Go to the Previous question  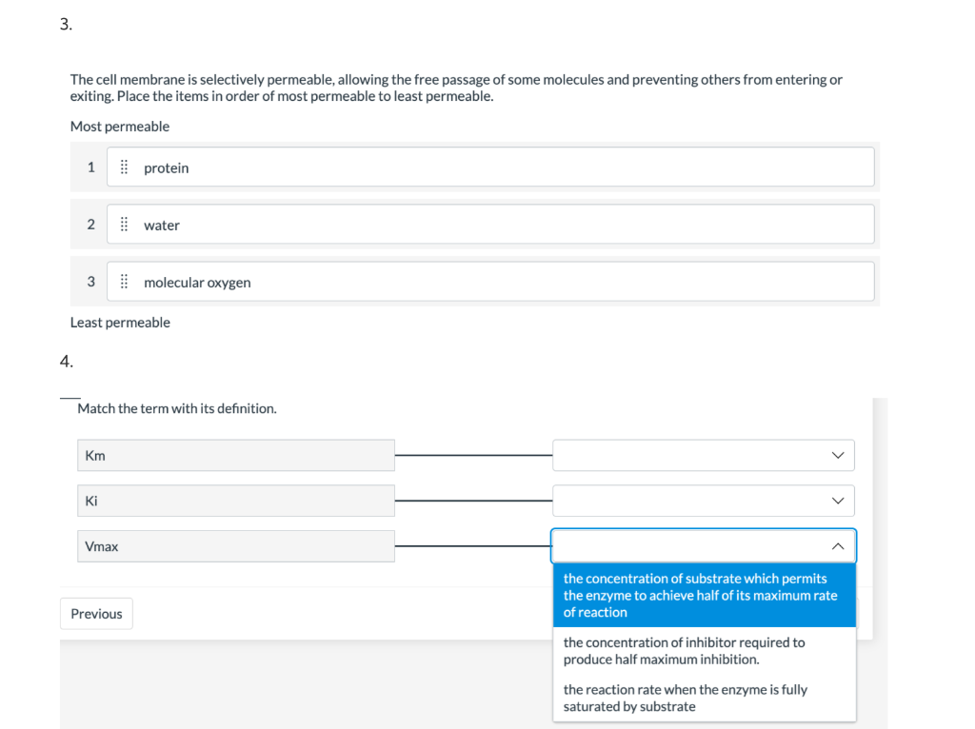(96, 614)
